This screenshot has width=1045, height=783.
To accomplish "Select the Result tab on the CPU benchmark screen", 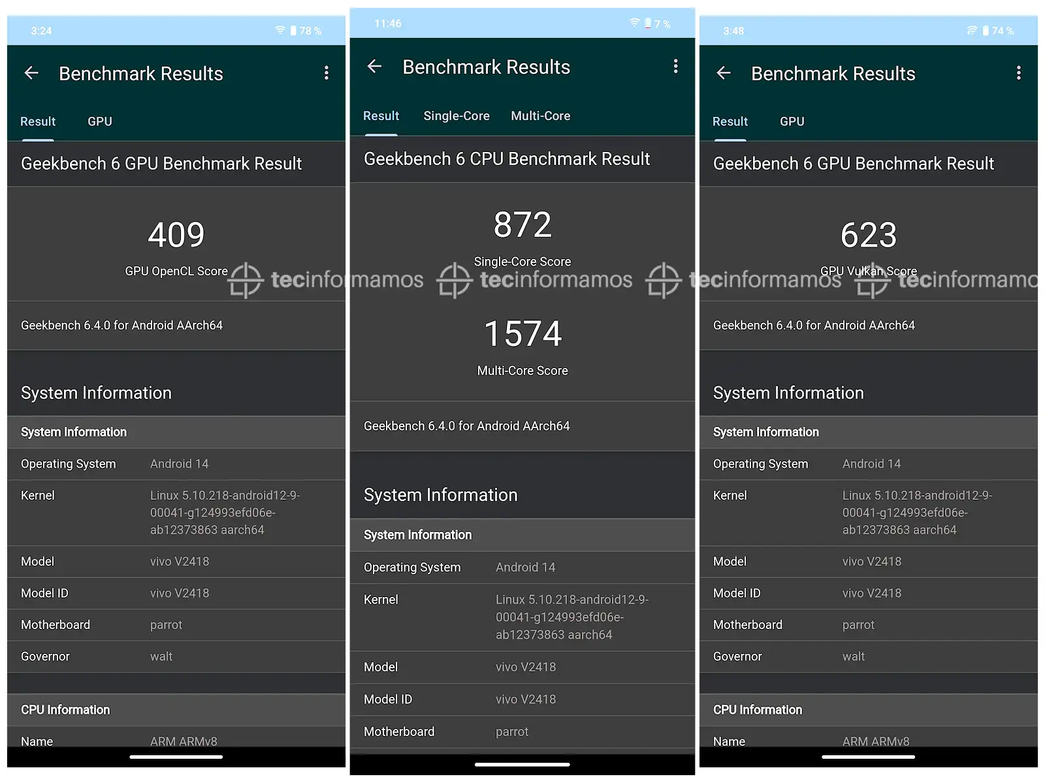I will point(381,115).
